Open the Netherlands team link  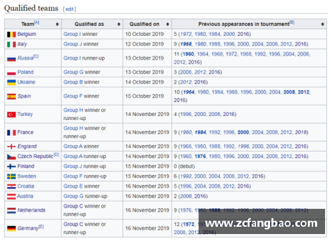(x=31, y=210)
